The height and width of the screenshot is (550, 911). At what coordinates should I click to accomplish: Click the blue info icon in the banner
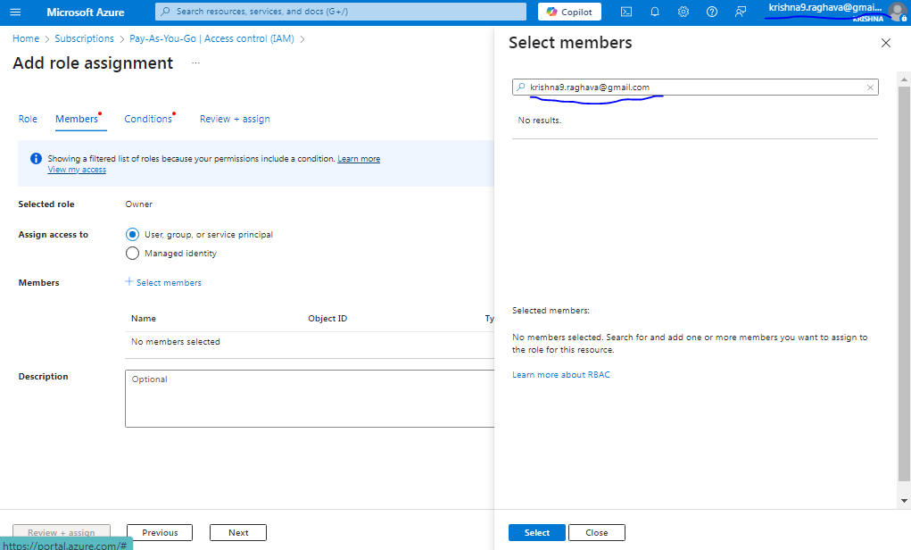tap(34, 158)
